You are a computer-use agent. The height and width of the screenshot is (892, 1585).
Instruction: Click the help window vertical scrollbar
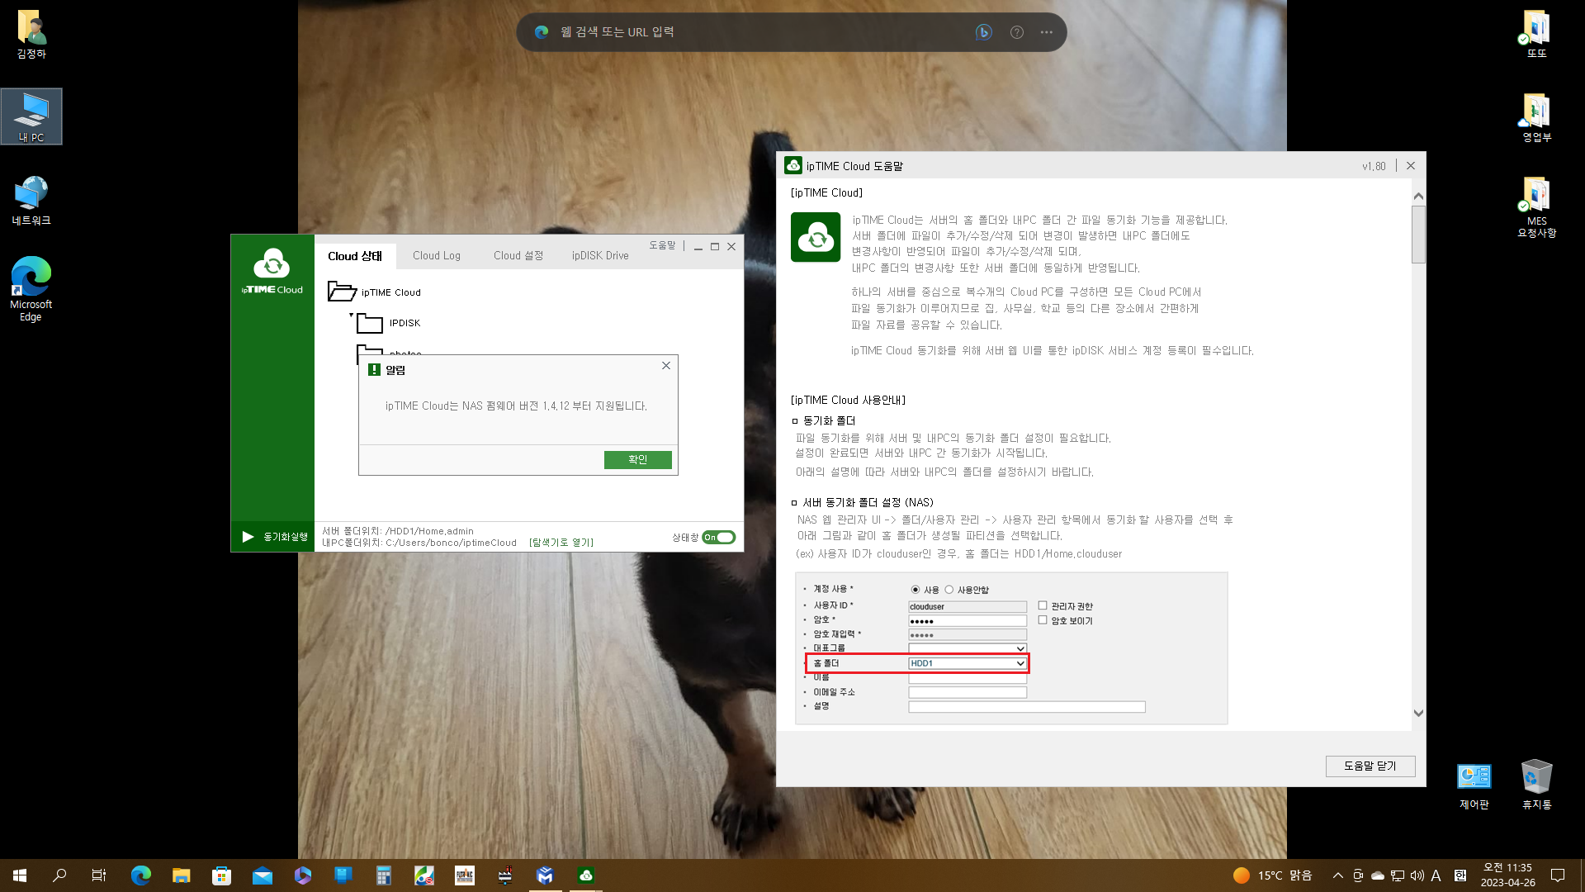[x=1418, y=454]
